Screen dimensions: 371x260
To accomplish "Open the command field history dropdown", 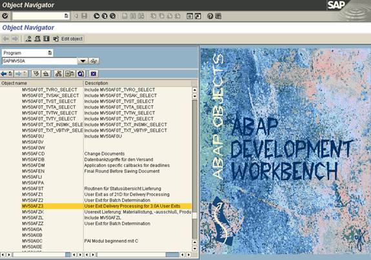I will pos(66,16).
